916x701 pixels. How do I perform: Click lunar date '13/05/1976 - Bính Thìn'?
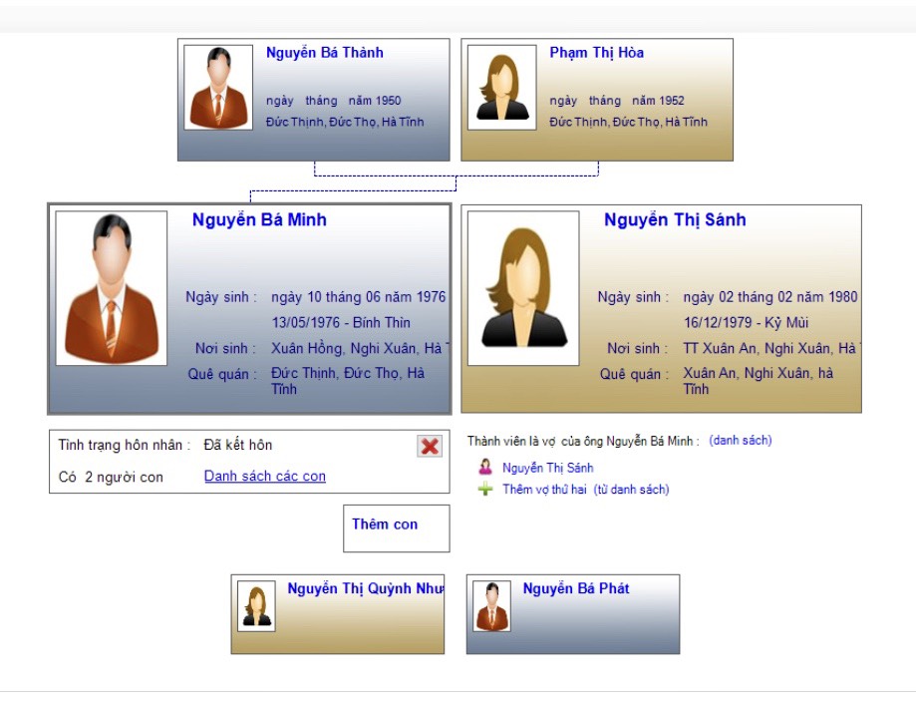pyautogui.click(x=341, y=323)
